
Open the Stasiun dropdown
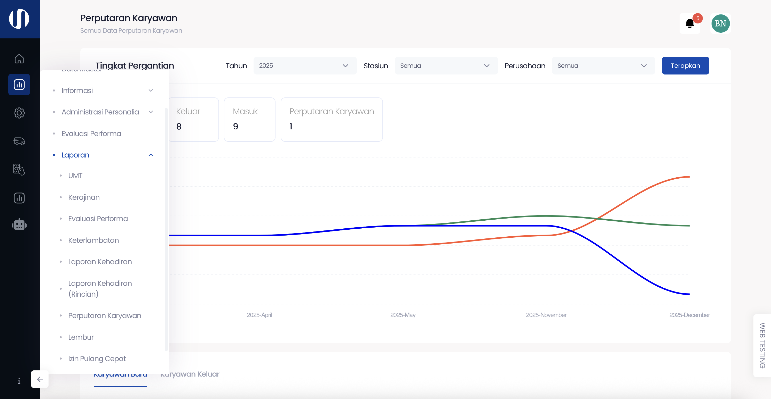(446, 66)
